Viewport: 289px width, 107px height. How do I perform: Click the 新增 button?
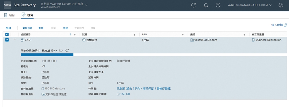click(x=9, y=28)
